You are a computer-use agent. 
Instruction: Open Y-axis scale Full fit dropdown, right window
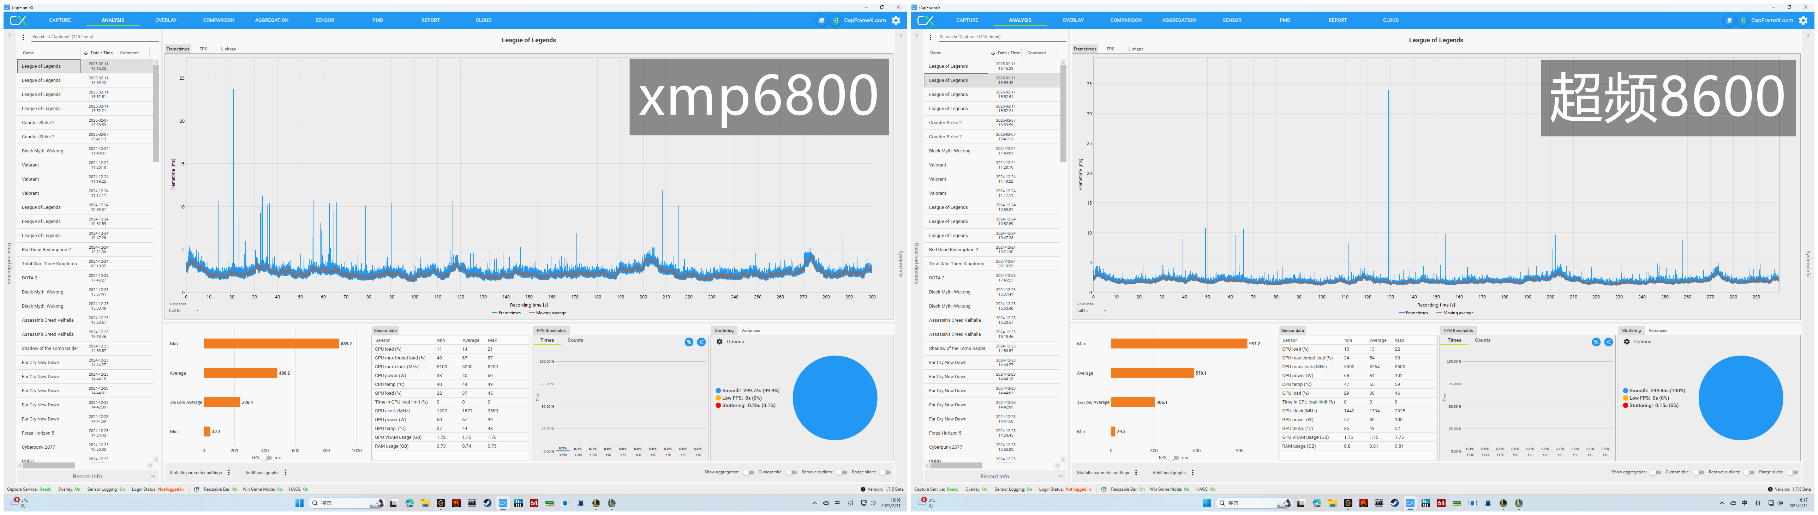coord(1090,310)
